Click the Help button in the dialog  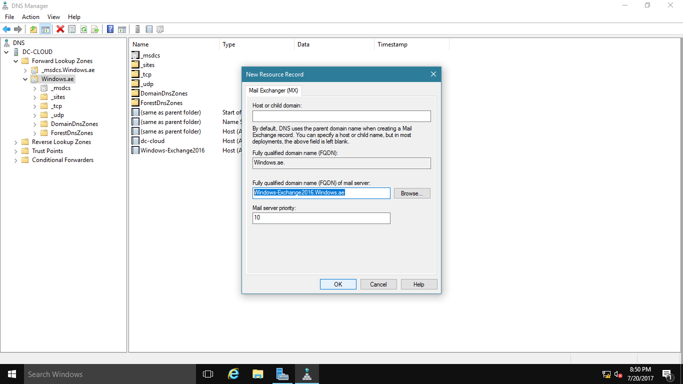(419, 284)
